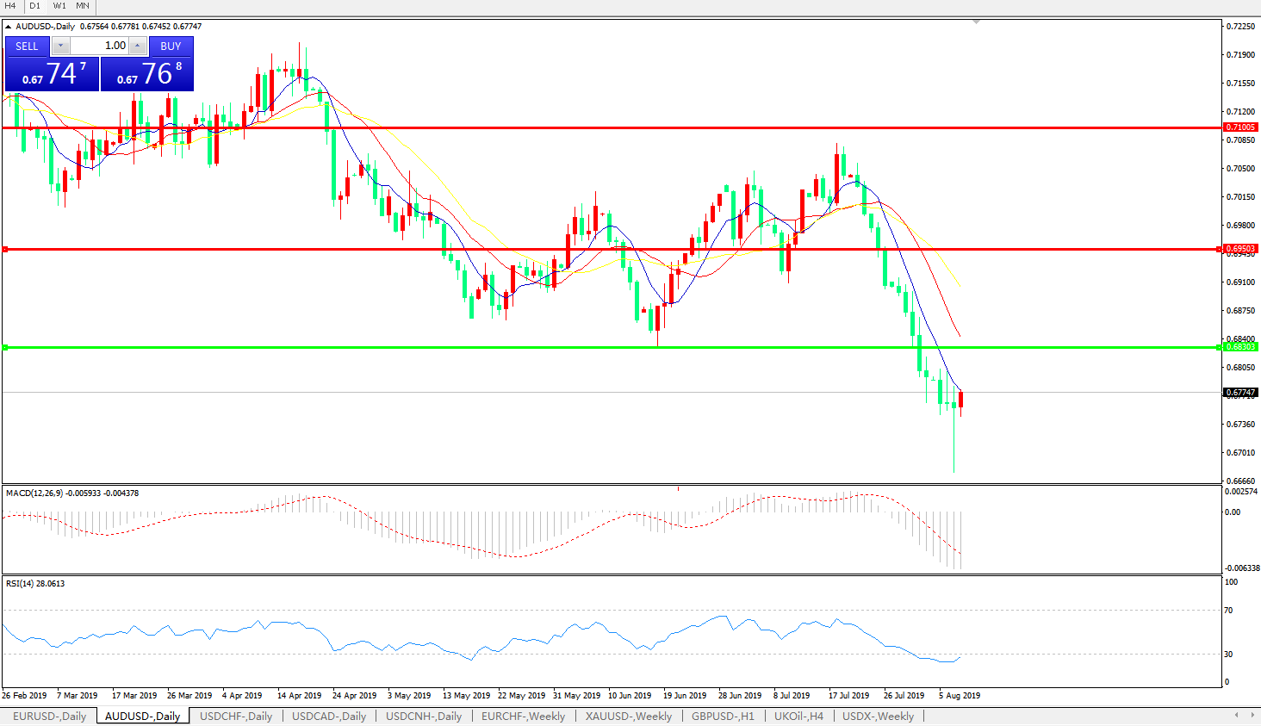Click the gray chart shift triangle marker
1261x726 pixels.
click(976, 22)
